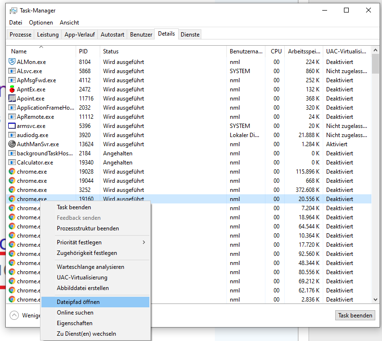Choose Online suchen
This screenshot has height=341, width=382.
point(95,313)
